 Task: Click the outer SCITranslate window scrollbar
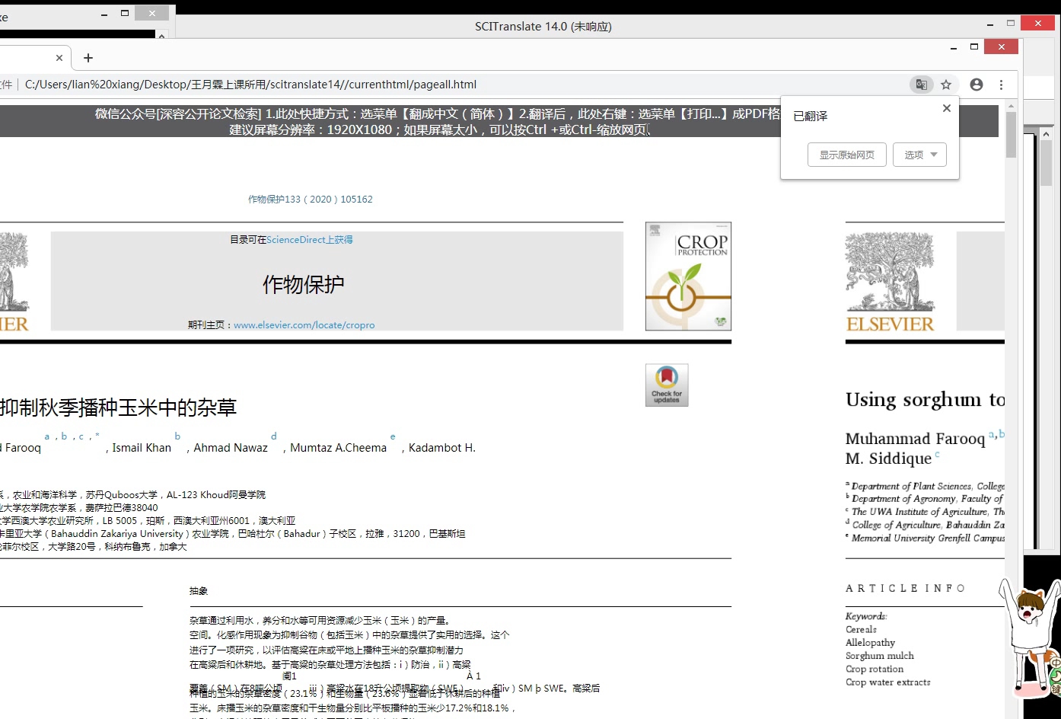(1047, 164)
